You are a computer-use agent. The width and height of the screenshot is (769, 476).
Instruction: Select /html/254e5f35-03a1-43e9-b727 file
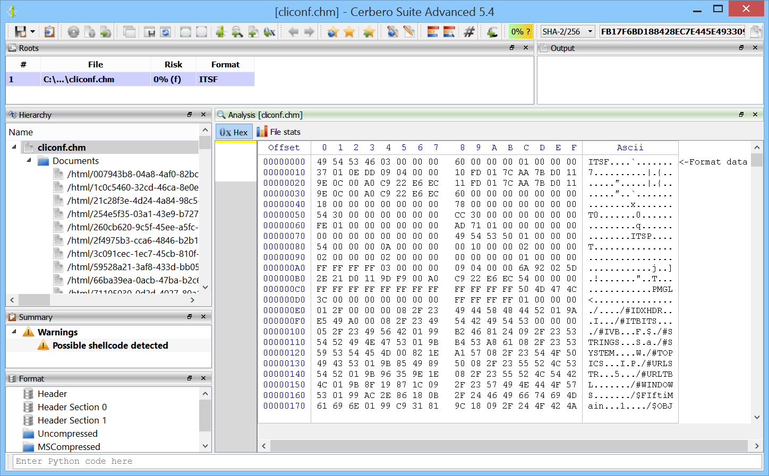click(x=133, y=214)
